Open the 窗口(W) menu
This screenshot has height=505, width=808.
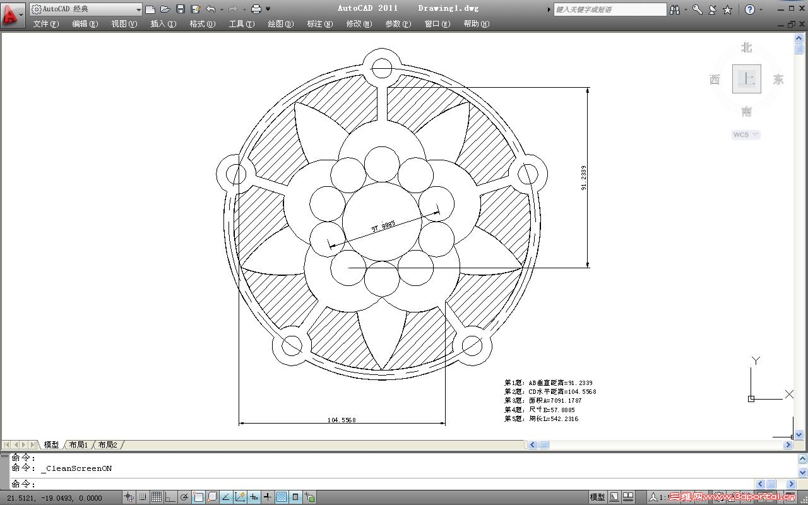click(437, 24)
